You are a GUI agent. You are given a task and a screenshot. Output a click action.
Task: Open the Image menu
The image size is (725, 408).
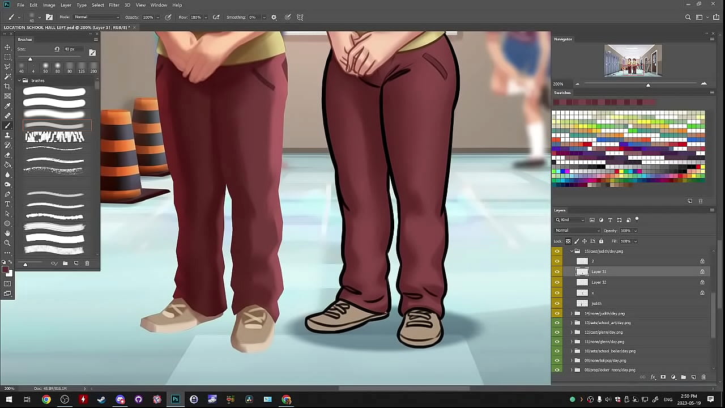[x=49, y=5]
